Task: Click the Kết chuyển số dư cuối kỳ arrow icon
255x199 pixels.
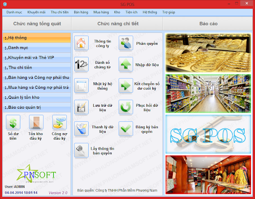Action: point(126,86)
